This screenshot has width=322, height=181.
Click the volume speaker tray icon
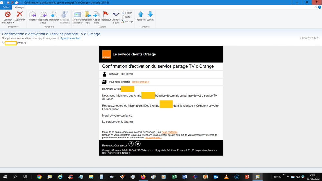point(298,177)
